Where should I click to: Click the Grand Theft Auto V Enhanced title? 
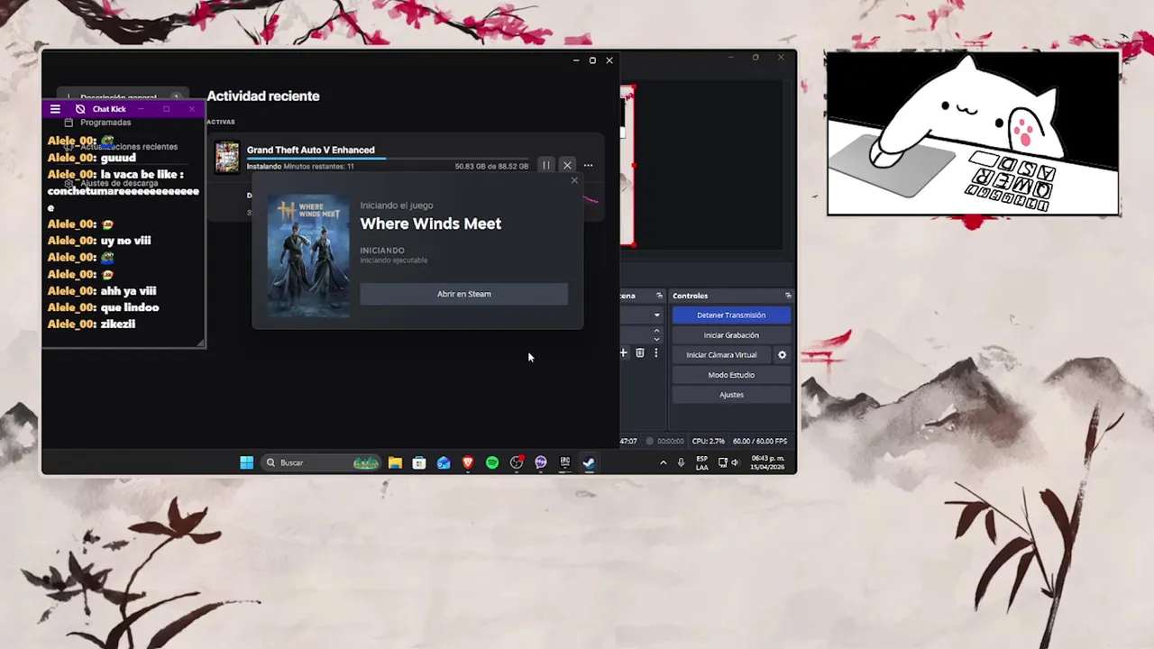[x=311, y=151]
